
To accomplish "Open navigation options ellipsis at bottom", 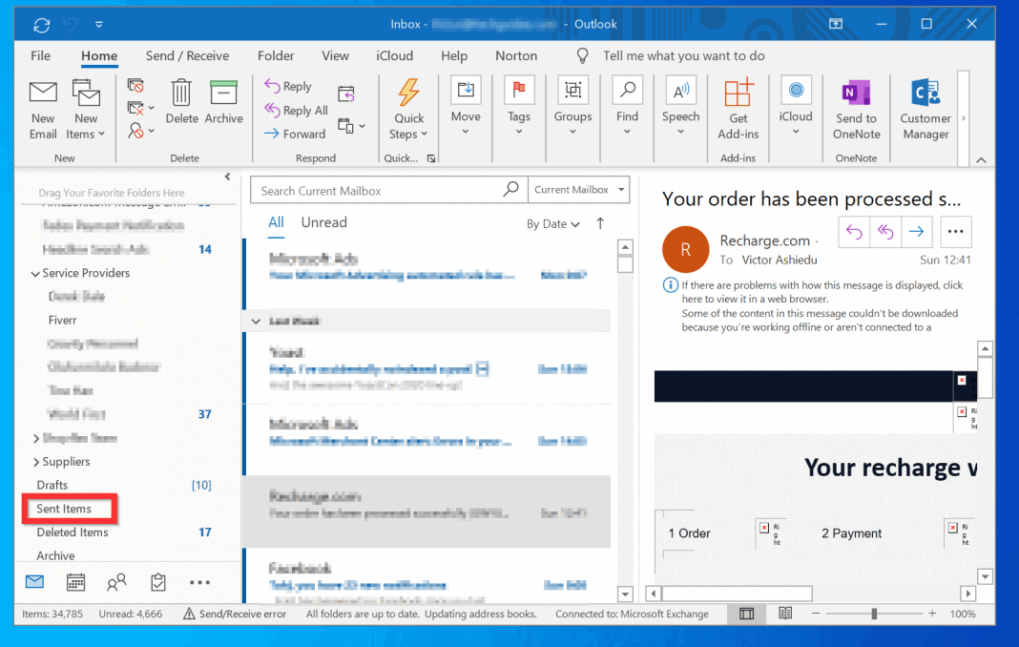I will [199, 582].
